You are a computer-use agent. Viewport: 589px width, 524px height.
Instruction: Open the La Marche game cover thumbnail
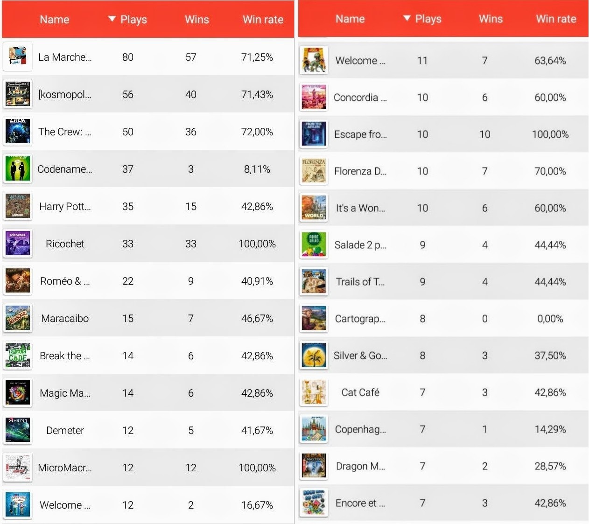[18, 57]
